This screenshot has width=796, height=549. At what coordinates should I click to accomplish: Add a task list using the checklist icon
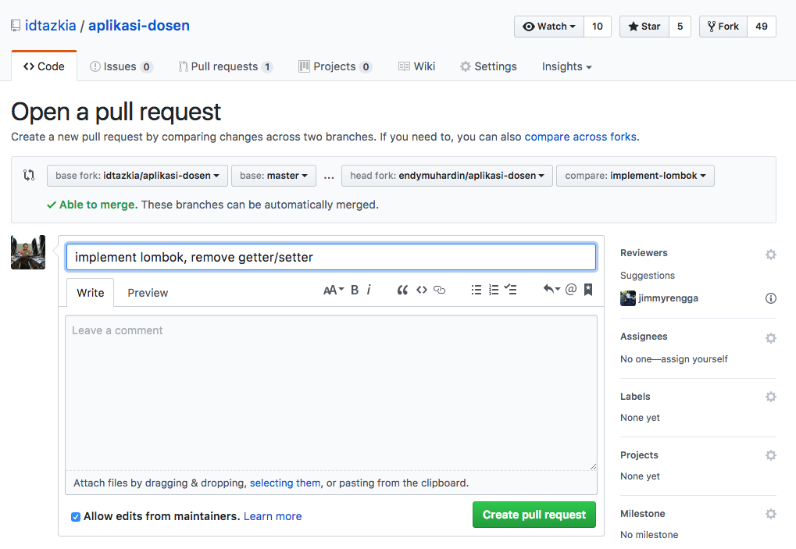pos(511,290)
